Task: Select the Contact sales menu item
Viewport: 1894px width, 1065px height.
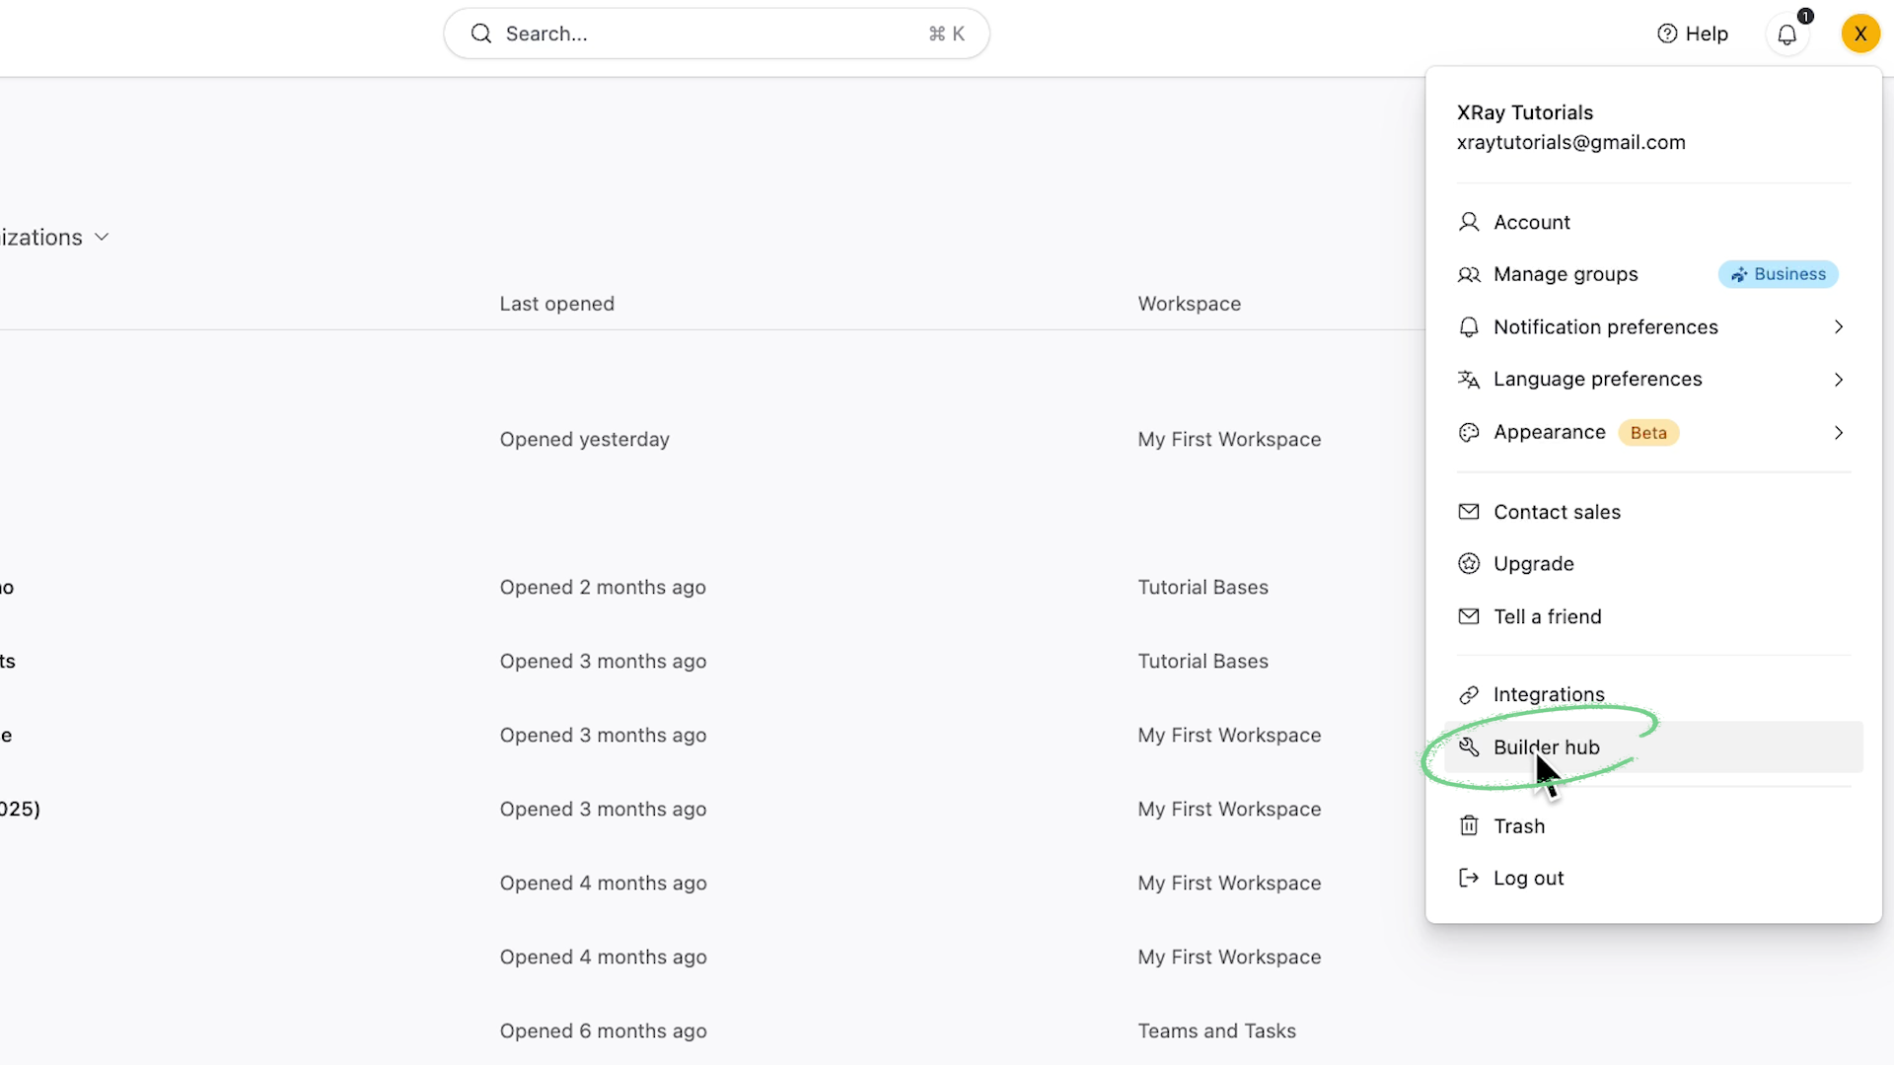Action: [1558, 512]
